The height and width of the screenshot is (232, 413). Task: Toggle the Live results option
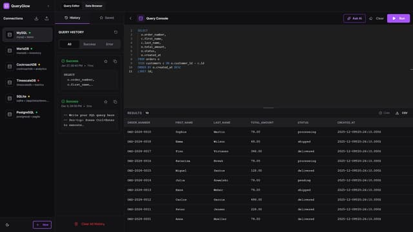pyautogui.click(x=385, y=113)
